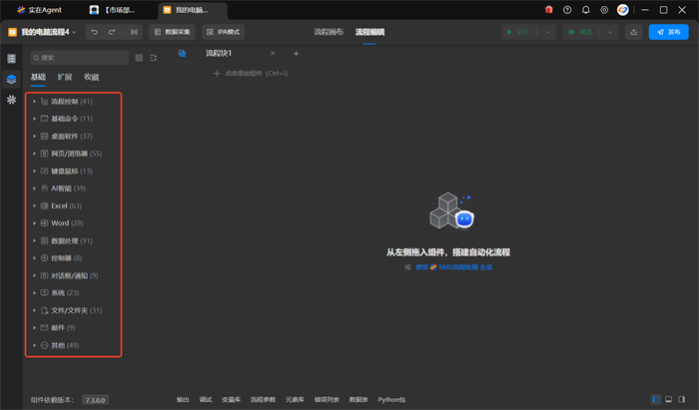The height and width of the screenshot is (410, 699).
Task: Redo the last action
Action: click(112, 32)
